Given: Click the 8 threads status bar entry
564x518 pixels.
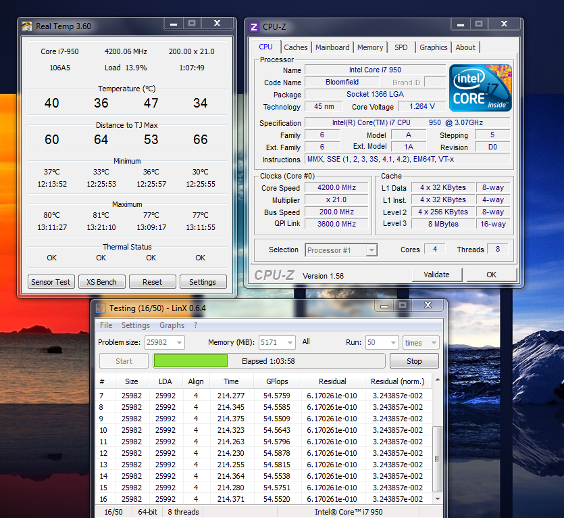Looking at the screenshot, I should click(x=184, y=512).
